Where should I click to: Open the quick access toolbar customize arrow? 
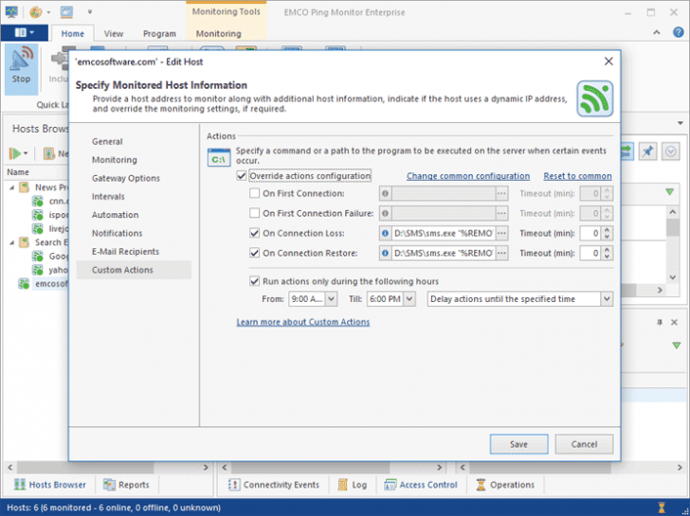90,12
